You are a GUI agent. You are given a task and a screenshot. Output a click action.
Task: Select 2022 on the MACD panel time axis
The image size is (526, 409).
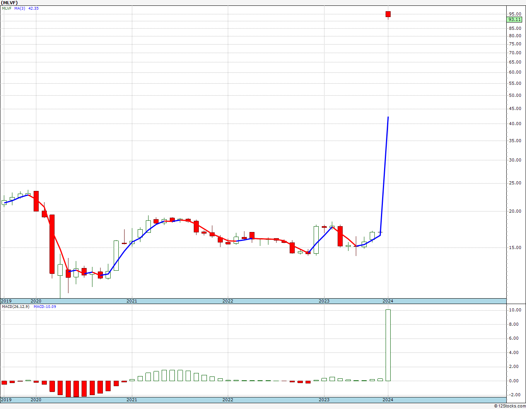tap(228, 400)
